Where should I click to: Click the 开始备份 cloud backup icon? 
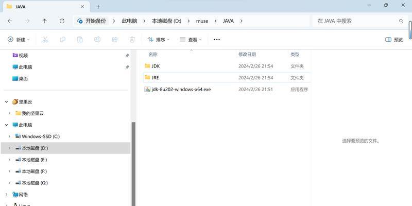click(80, 21)
